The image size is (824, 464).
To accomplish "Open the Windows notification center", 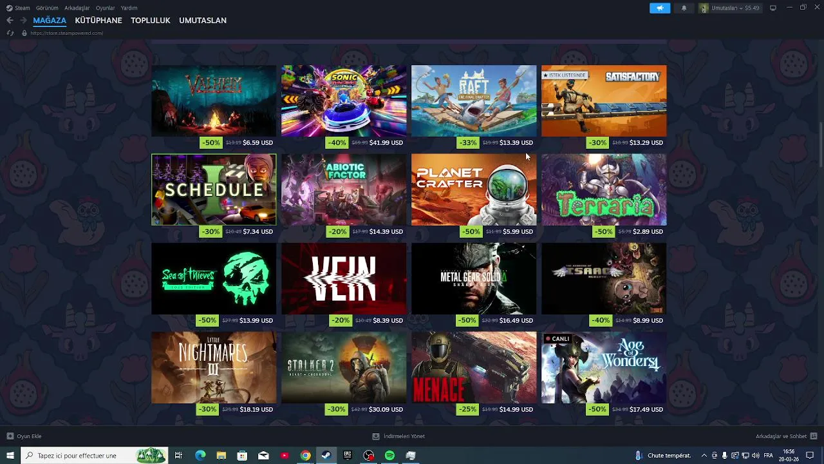I will 810,456.
